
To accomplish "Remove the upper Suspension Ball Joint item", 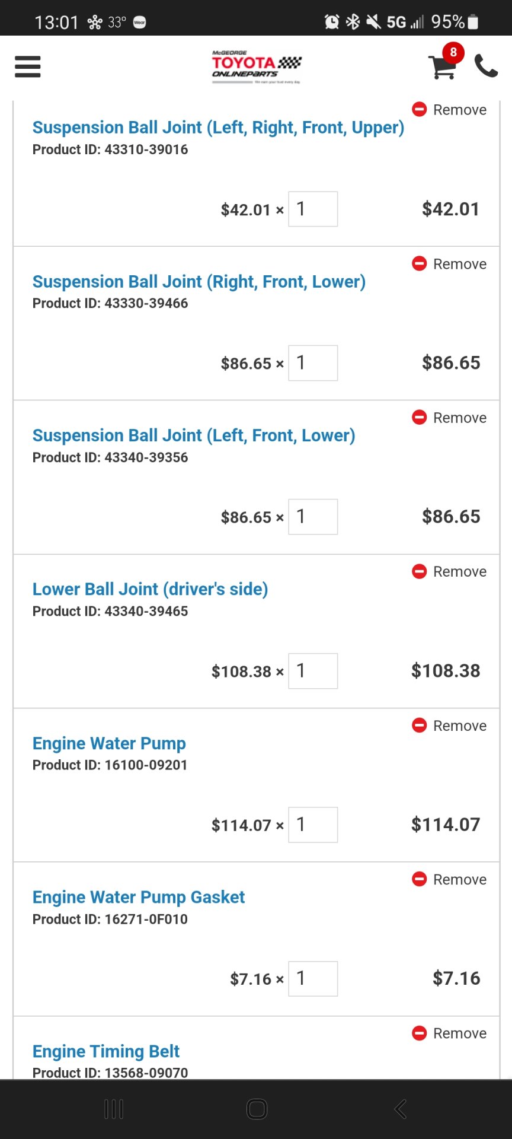I will (449, 110).
